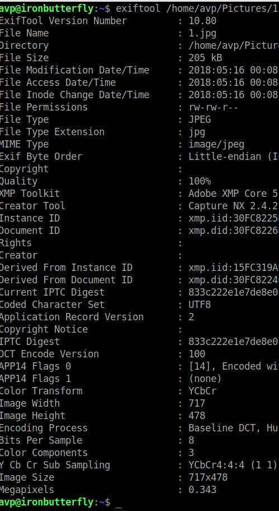The image size is (279, 511).
Task: Click the Creator Tool label
Action: 32,206
